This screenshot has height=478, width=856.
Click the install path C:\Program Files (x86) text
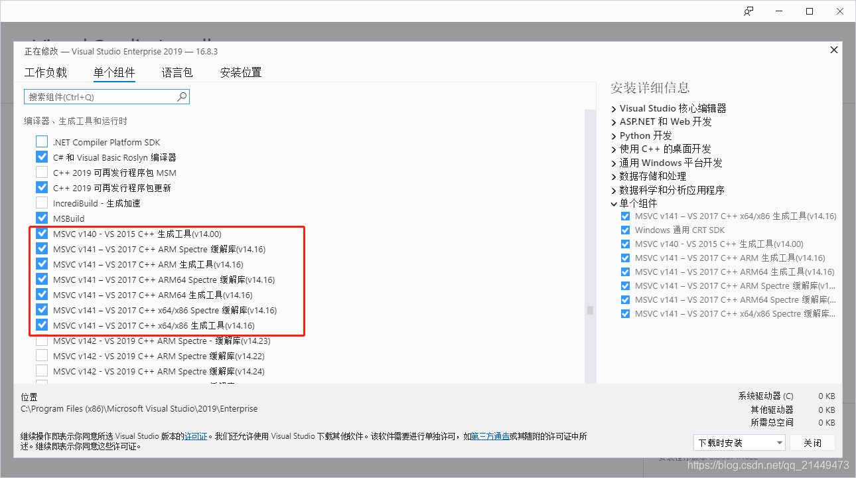pyautogui.click(x=139, y=409)
